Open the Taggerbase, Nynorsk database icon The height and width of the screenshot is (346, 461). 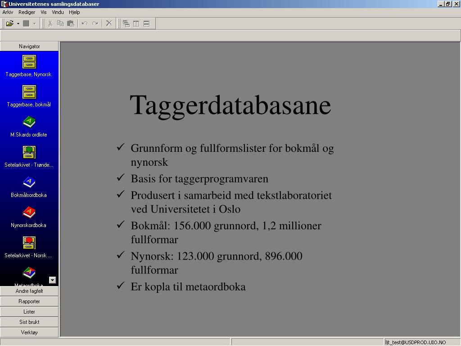29,62
